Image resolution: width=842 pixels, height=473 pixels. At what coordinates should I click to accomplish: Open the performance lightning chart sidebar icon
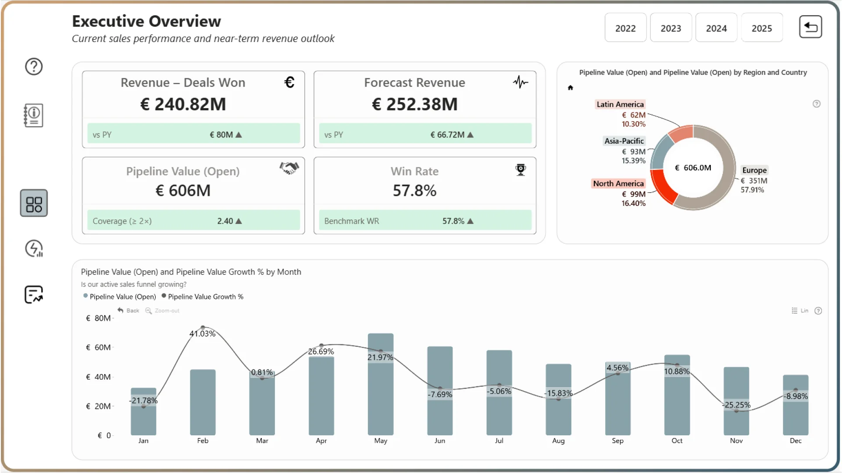(x=34, y=249)
